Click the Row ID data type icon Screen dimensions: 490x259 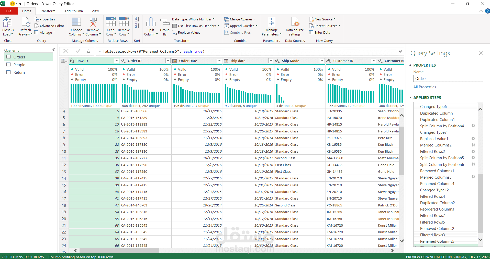pyautogui.click(x=72, y=61)
